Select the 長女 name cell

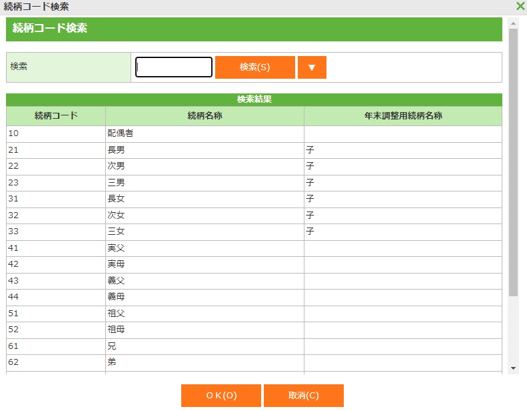tap(205, 199)
